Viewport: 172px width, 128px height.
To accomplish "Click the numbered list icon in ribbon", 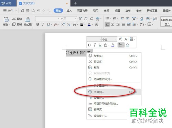I will [x=115, y=19].
